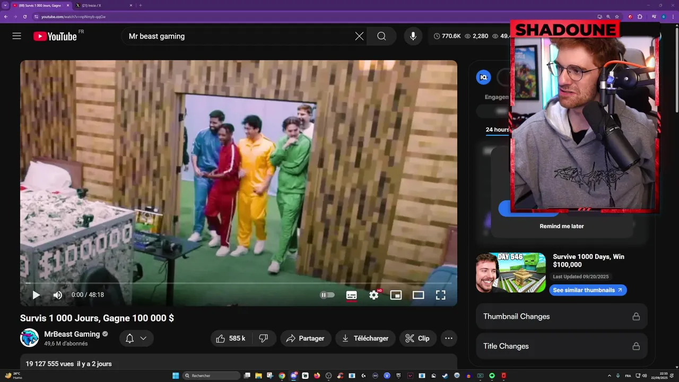Viewport: 679px width, 382px height.
Task: Open Steam from the taskbar
Action: 445,376
